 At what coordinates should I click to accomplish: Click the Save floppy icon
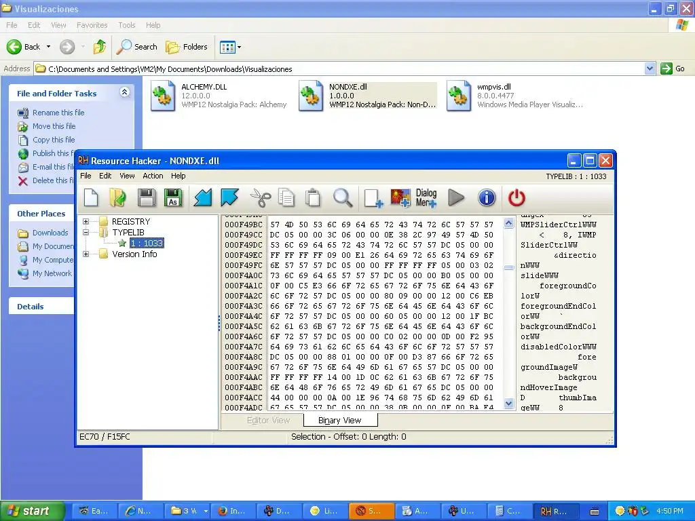[x=147, y=197]
